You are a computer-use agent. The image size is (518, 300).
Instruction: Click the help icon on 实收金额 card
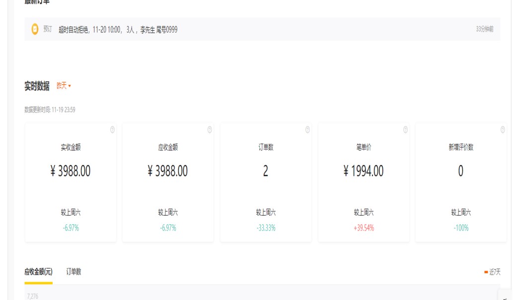click(112, 130)
